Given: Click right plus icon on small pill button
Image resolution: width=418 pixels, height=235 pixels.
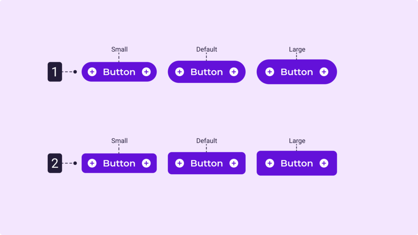Looking at the screenshot, I should pos(146,72).
